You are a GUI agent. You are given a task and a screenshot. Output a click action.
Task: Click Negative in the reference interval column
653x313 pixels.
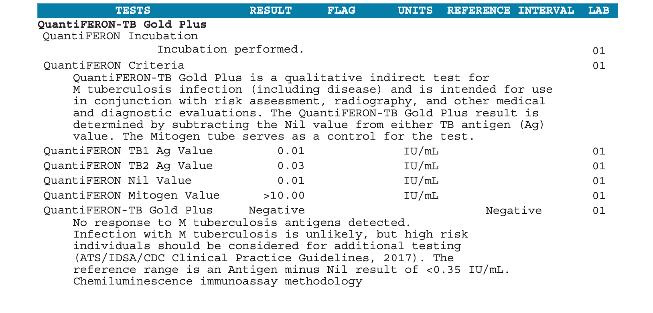pos(513,210)
